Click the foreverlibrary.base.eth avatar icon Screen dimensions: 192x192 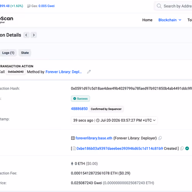click(73, 138)
